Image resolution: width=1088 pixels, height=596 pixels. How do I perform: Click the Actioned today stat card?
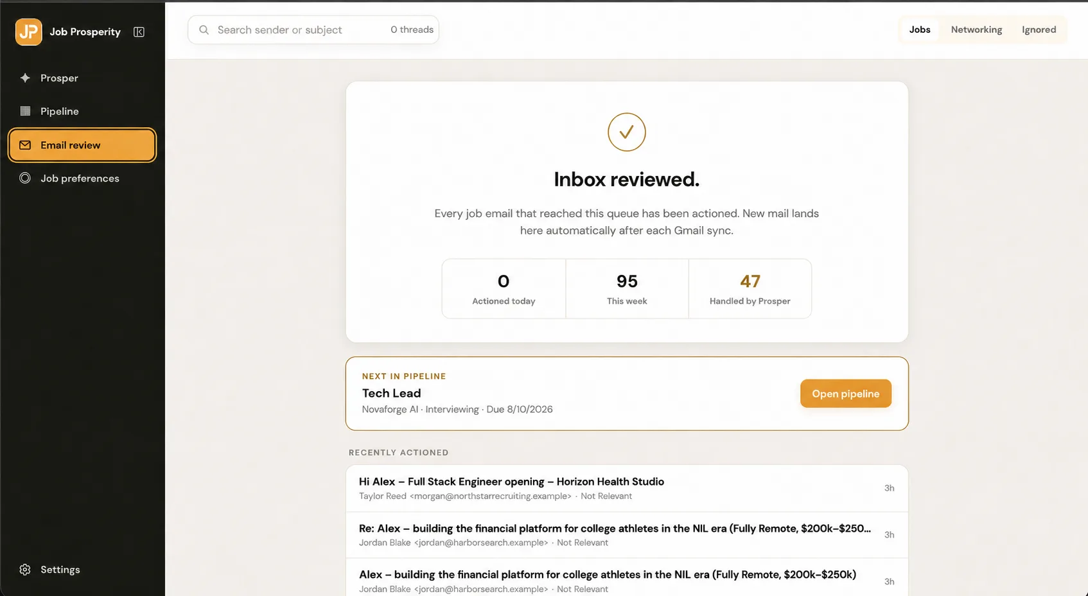coord(504,289)
